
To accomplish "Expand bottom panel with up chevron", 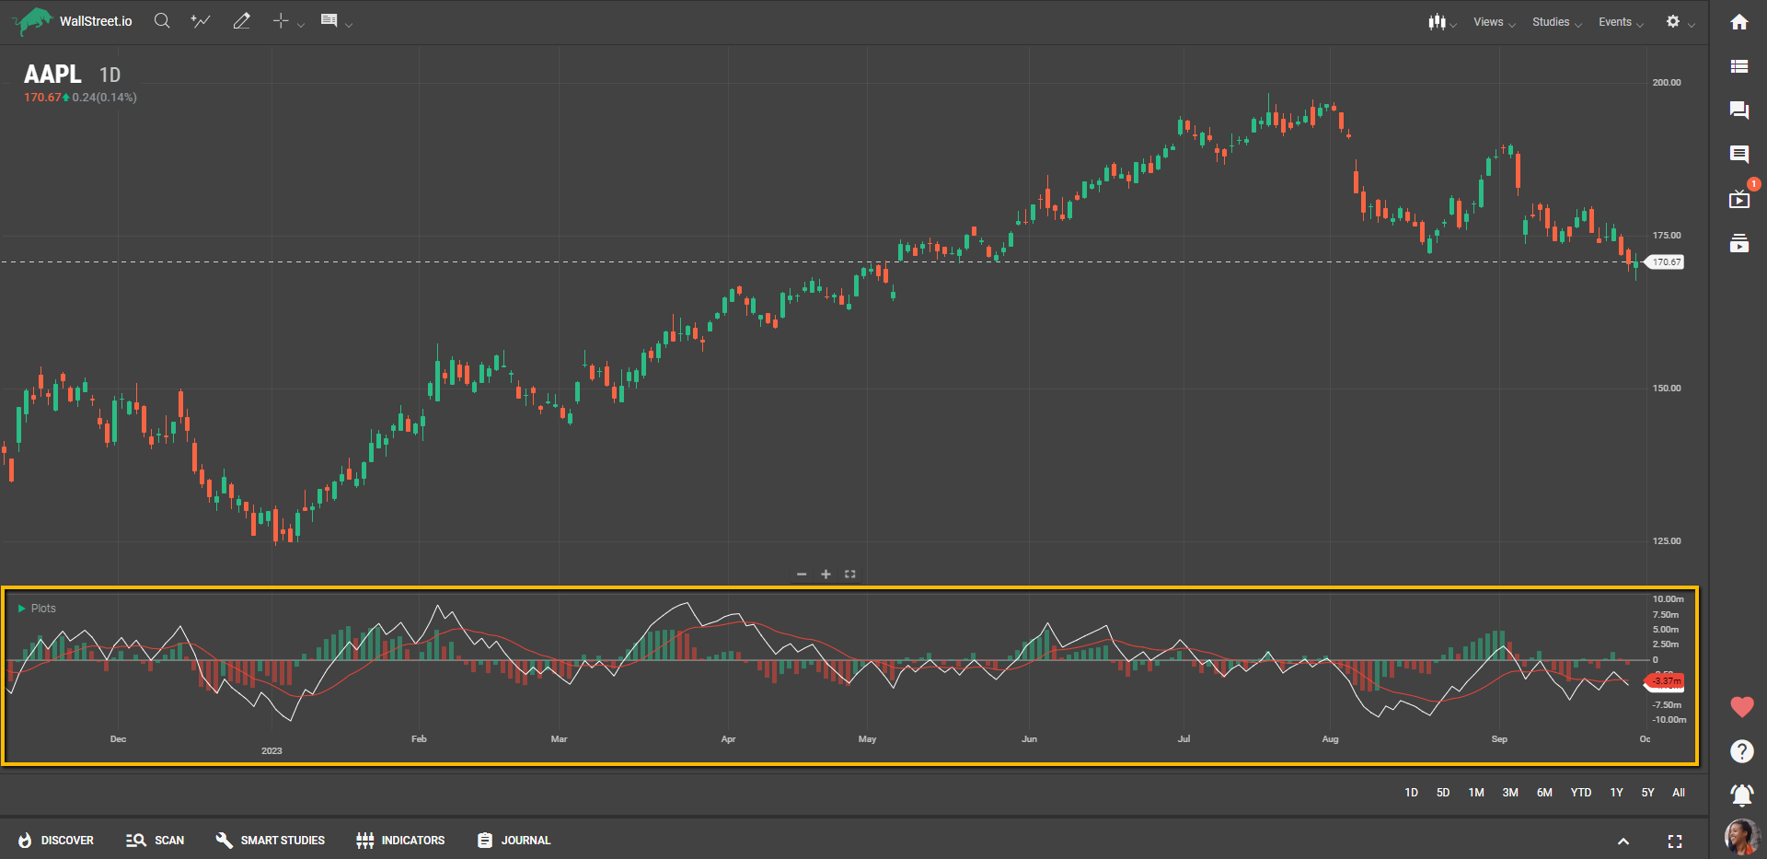I will tap(1623, 842).
